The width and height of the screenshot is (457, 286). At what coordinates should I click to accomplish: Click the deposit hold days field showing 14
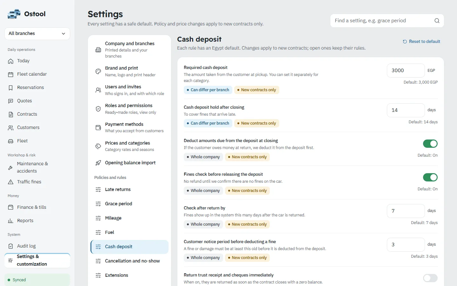[x=406, y=110]
